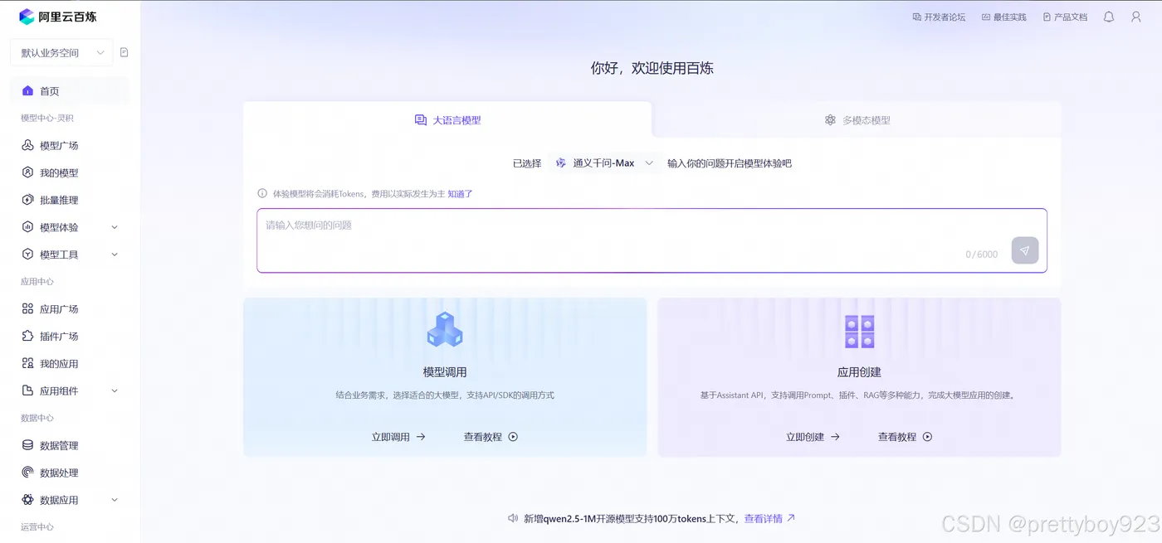
Task: Click the 阿里云百炼 logo
Action: 57,17
